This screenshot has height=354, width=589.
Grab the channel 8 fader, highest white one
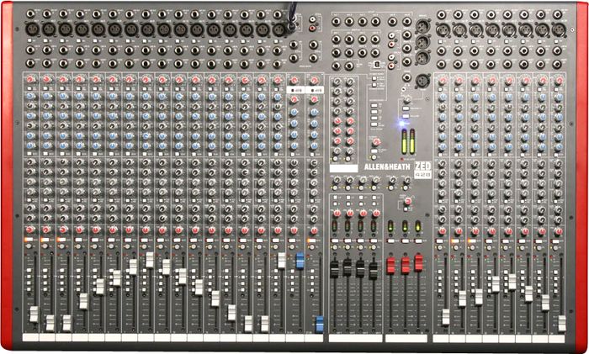[x=150, y=260]
